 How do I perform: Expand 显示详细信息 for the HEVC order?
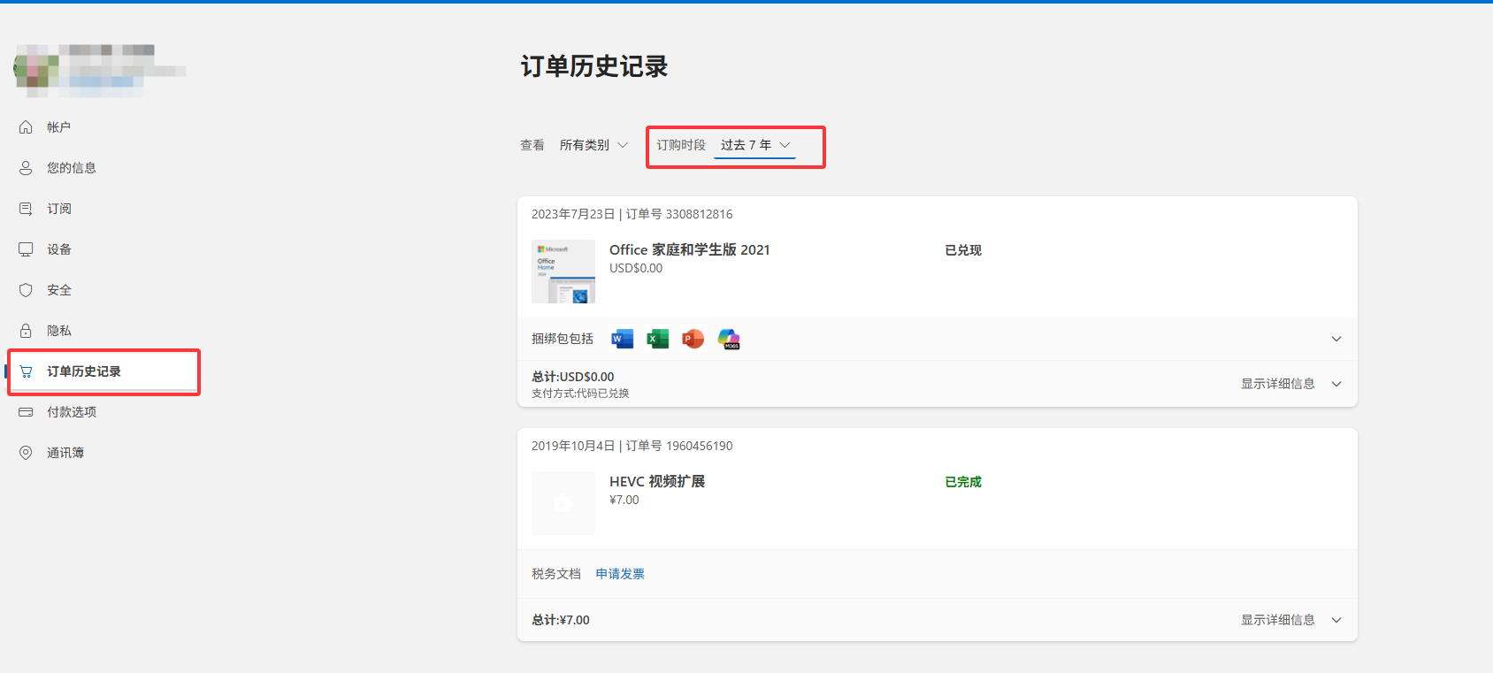coord(1291,620)
